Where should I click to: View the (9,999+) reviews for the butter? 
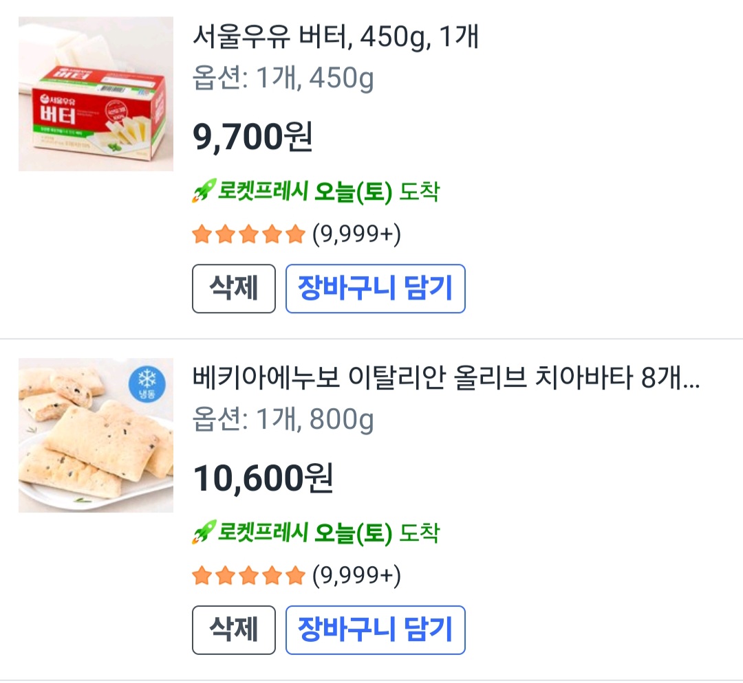pos(356,235)
